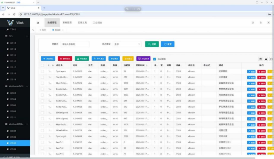Image resolution: width=274 pixels, height=159 pixels.
Task: Switch to the 数据管理 top menu tab
Action: [x=52, y=22]
